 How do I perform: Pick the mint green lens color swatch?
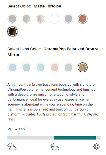coord(26,67)
